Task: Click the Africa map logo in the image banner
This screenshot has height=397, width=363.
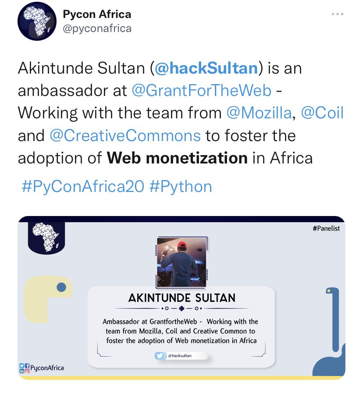Action: tap(46, 237)
